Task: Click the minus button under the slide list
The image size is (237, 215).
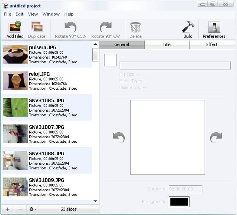Action: pos(20,209)
